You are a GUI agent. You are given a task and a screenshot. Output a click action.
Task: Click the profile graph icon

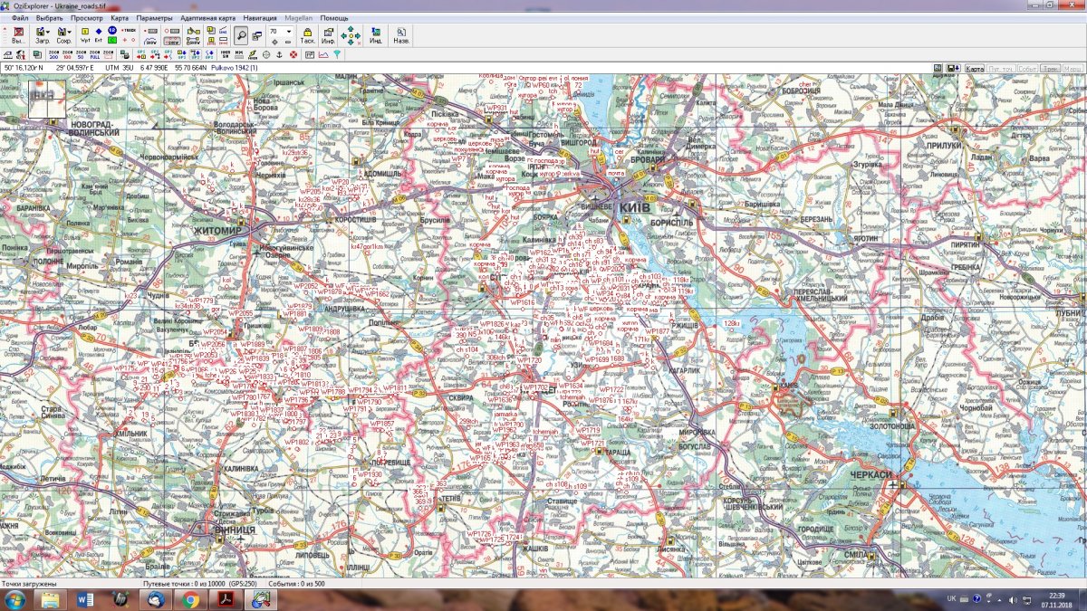pos(323,55)
